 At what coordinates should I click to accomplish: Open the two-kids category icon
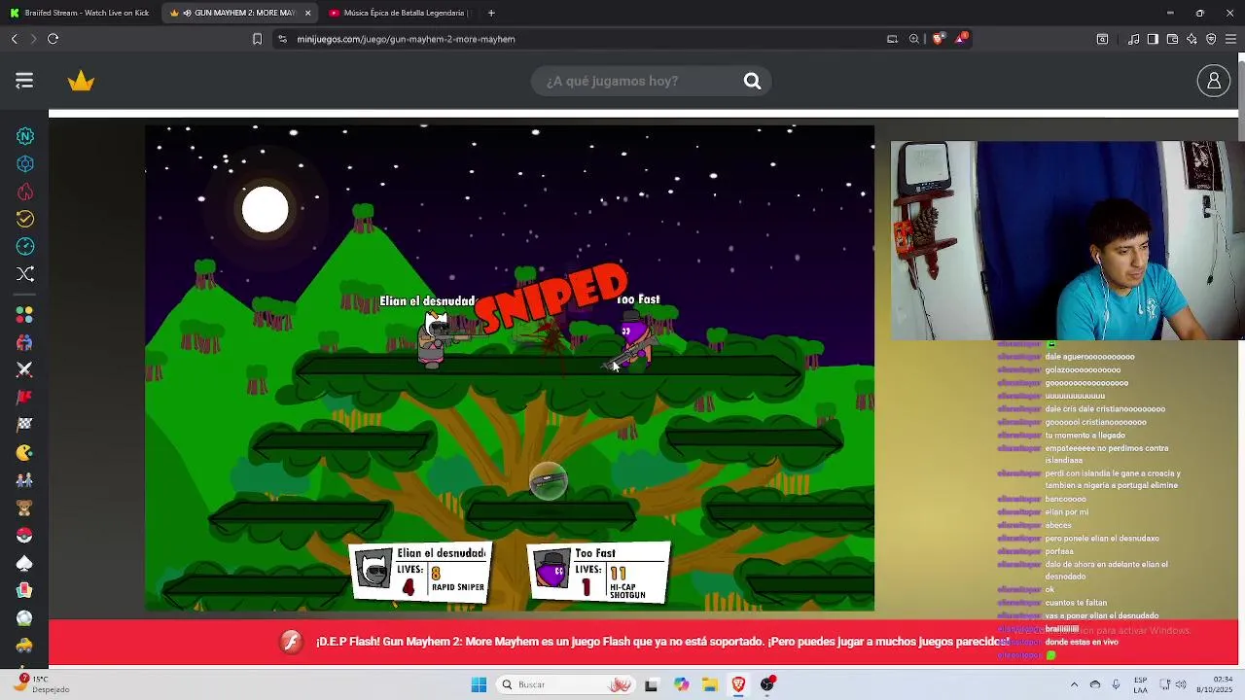click(24, 479)
